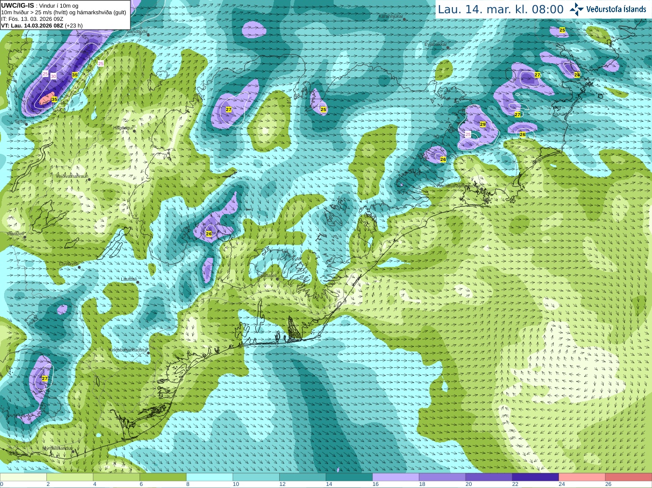
Task: Click the Laufbali station label
Action: click(x=128, y=279)
